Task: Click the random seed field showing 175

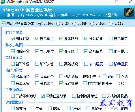Action: point(122,83)
